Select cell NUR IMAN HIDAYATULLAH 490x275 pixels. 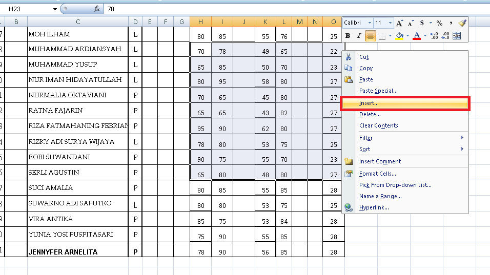78,79
